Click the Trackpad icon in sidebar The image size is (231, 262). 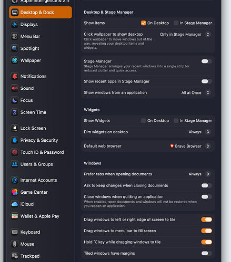[x=15, y=256]
